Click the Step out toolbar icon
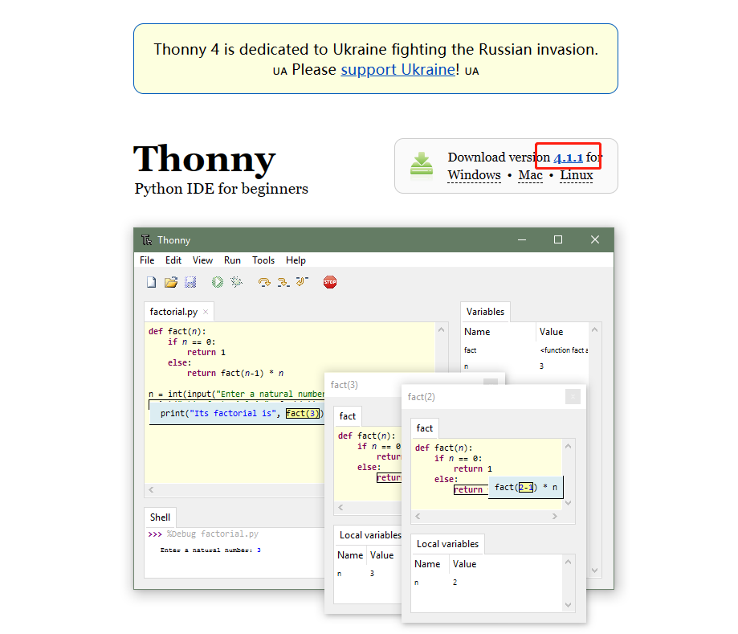The width and height of the screenshot is (738, 634). (x=302, y=282)
